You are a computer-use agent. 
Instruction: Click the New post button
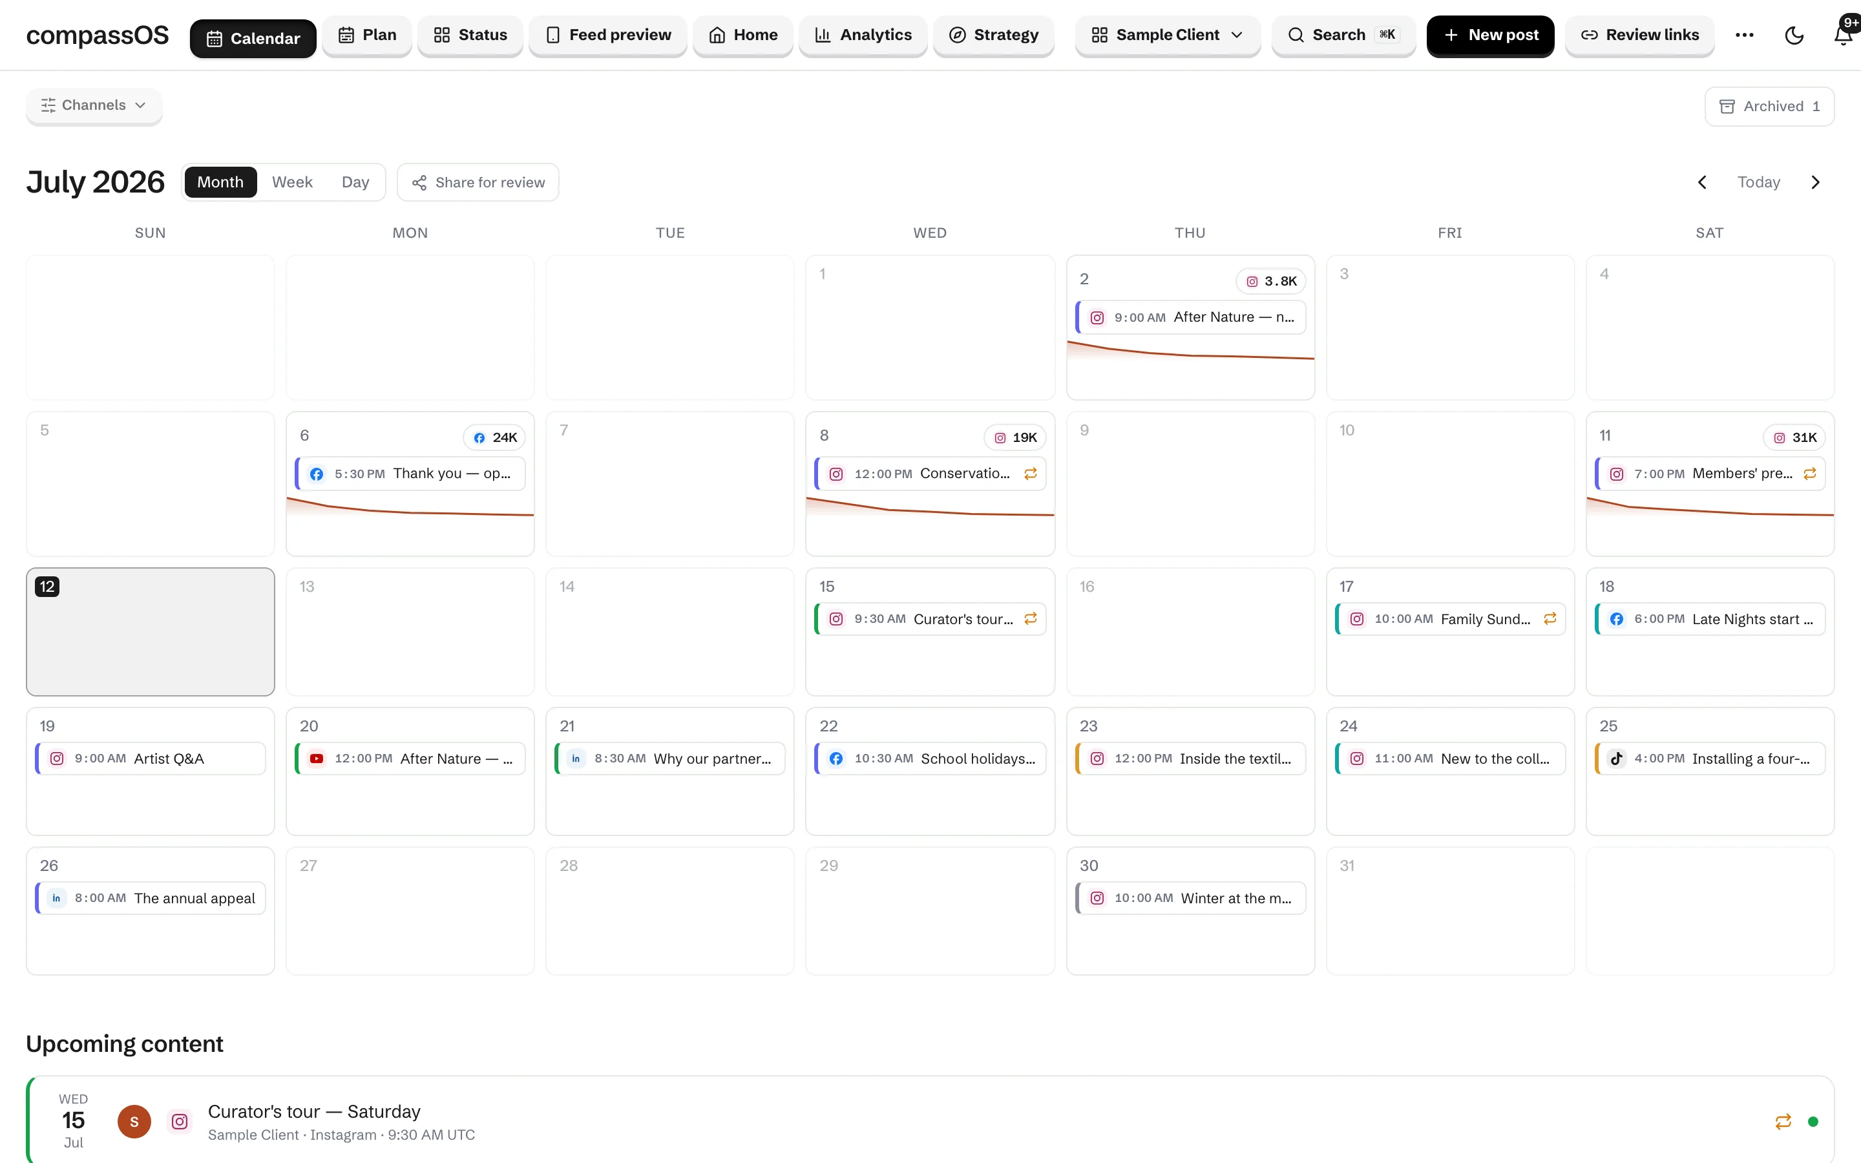(x=1490, y=36)
